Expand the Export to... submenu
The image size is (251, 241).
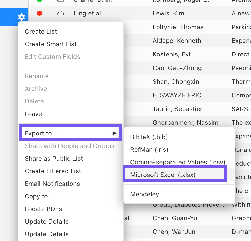[x=70, y=133]
